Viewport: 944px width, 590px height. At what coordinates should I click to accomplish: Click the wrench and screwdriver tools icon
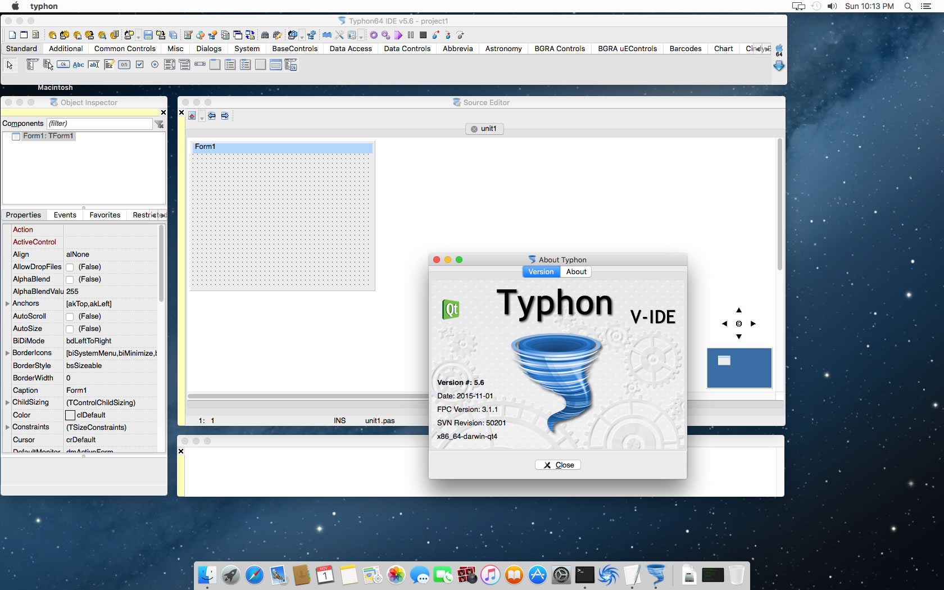click(339, 35)
